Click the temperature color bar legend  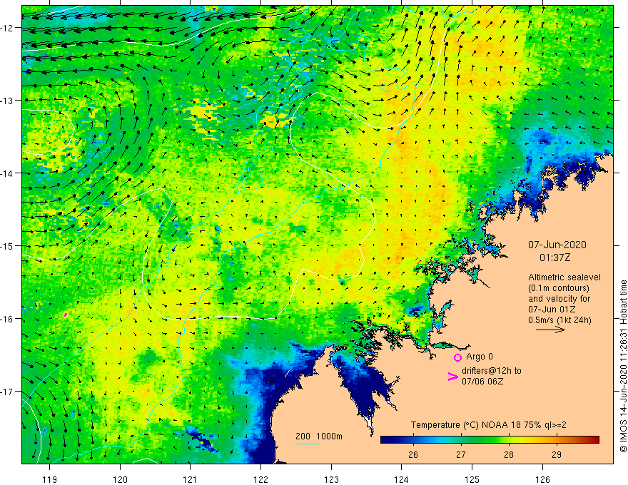tap(490, 439)
